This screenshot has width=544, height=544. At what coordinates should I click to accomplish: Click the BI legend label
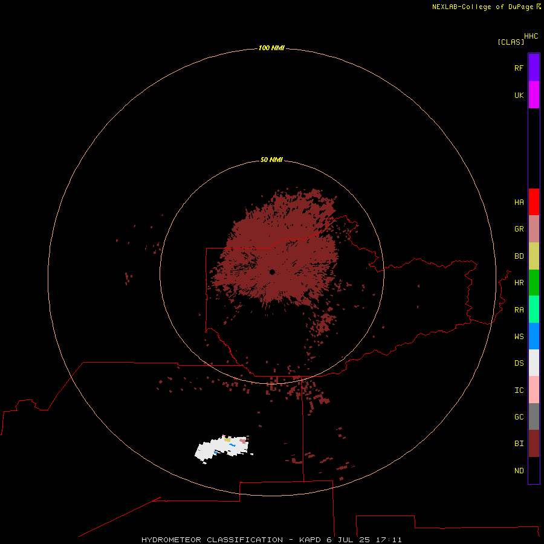pos(519,444)
